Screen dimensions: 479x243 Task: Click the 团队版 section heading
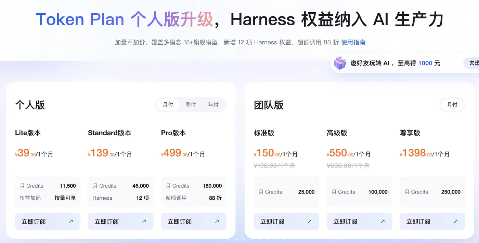(269, 105)
